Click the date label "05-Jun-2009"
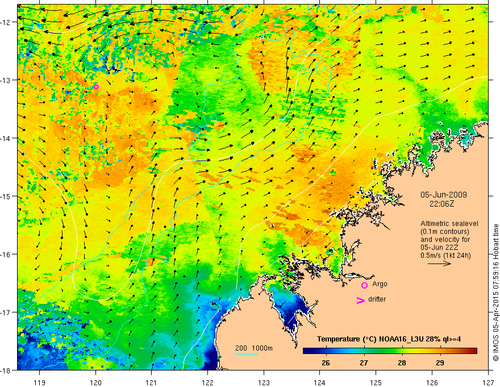Image resolution: width=500 pixels, height=387 pixels. [x=444, y=195]
